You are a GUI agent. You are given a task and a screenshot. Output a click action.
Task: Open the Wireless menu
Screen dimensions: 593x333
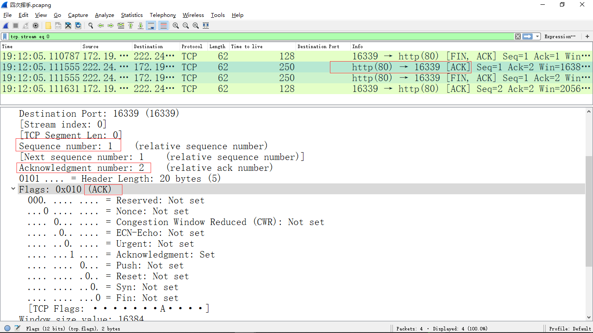click(x=193, y=15)
